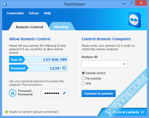
Task: Open the Connection menu
Action: coord(15,13)
